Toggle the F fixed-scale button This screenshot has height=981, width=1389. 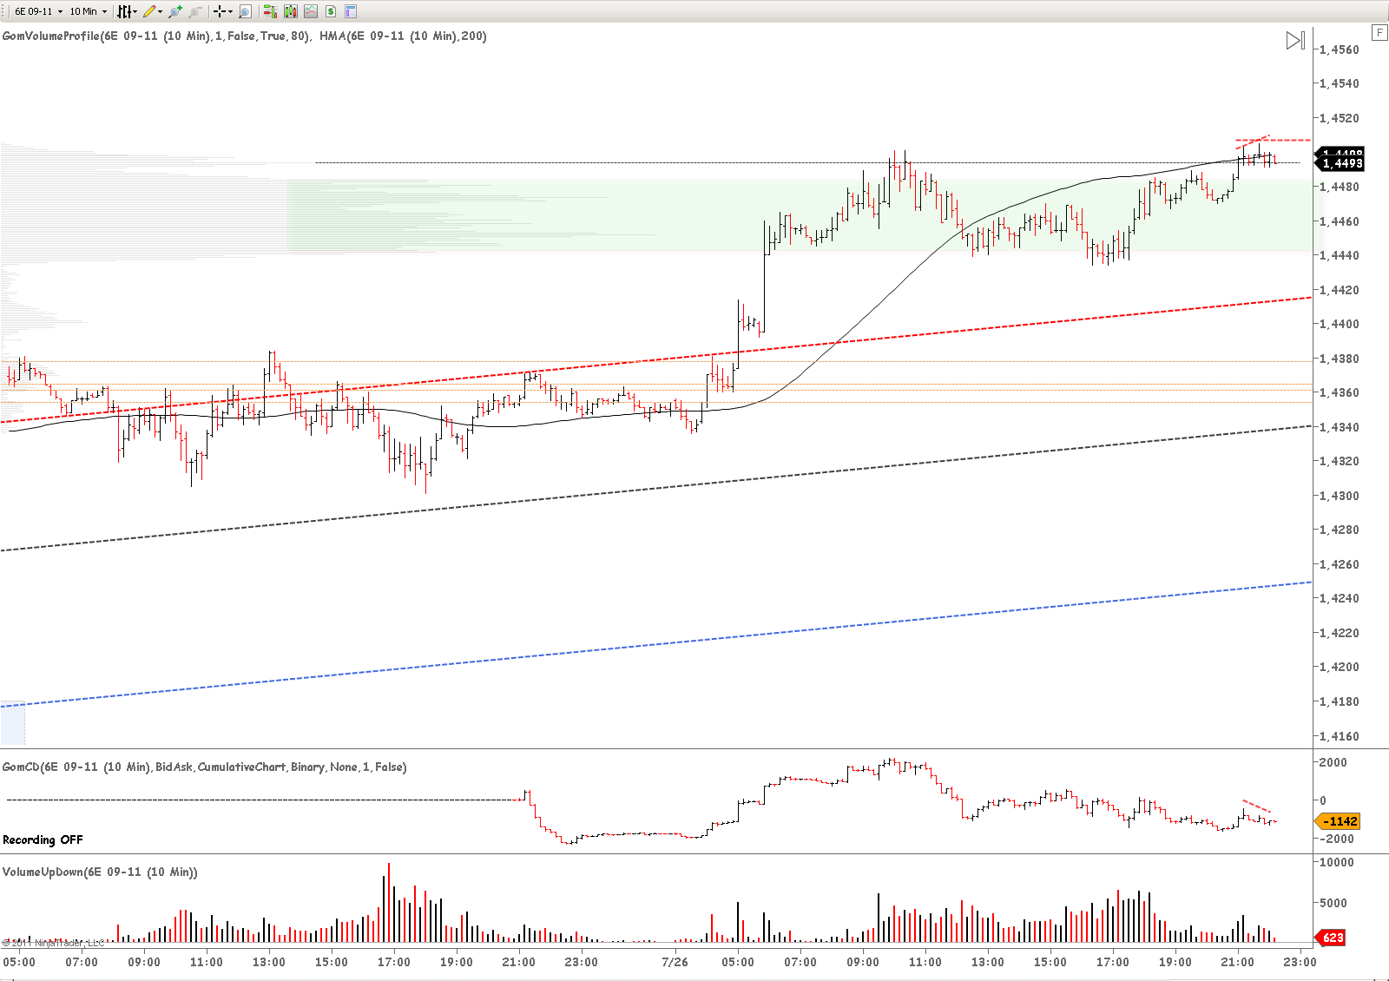(1379, 33)
